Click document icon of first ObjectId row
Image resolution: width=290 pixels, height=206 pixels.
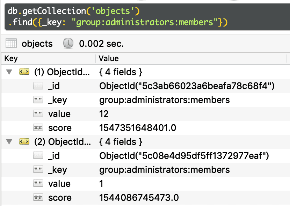pos(24,72)
